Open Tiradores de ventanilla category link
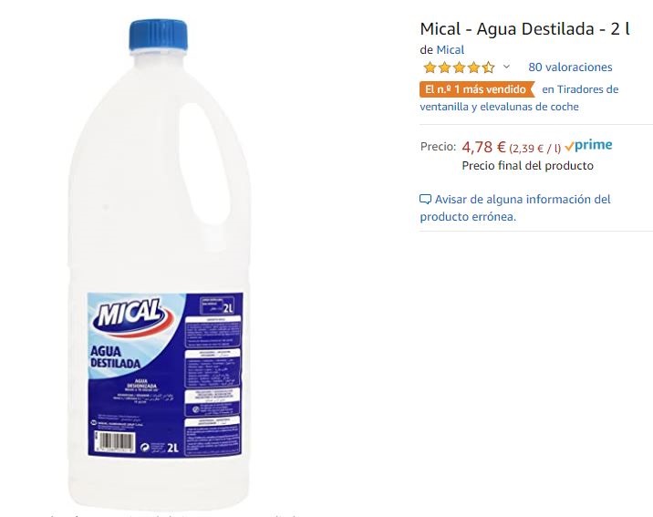Image resolution: width=653 pixels, height=517 pixels. pyautogui.click(x=519, y=98)
